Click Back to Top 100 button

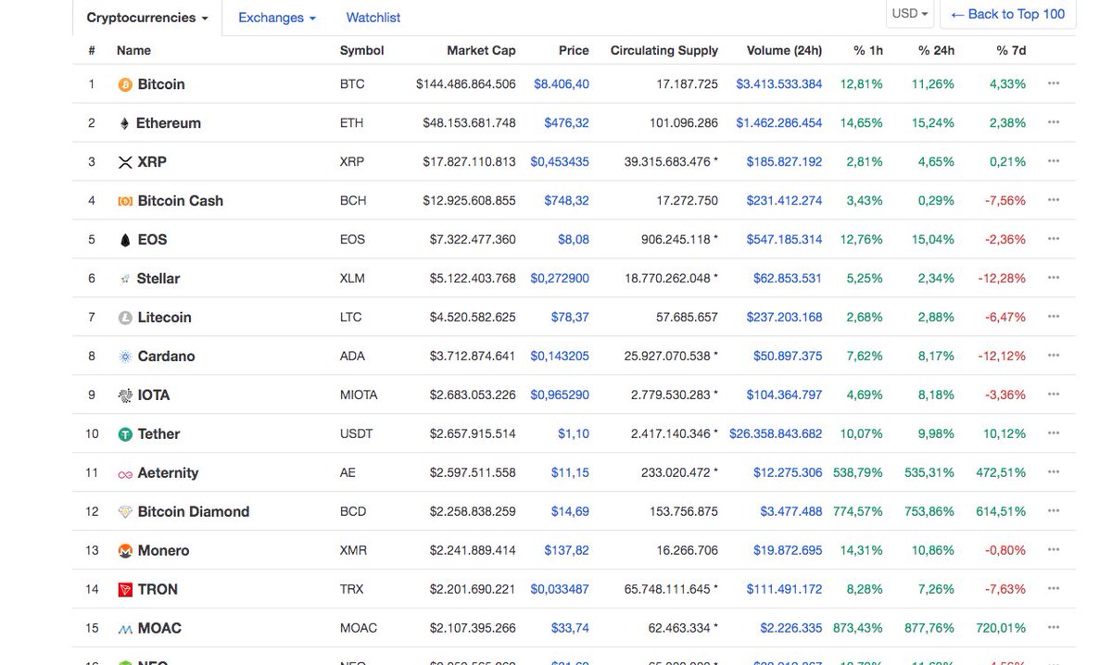click(1008, 14)
